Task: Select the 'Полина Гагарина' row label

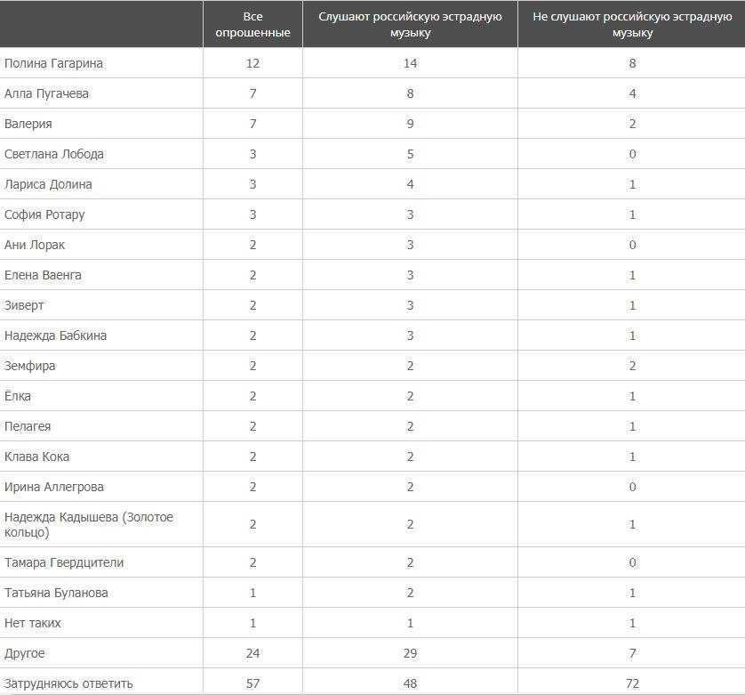Action: [x=53, y=63]
